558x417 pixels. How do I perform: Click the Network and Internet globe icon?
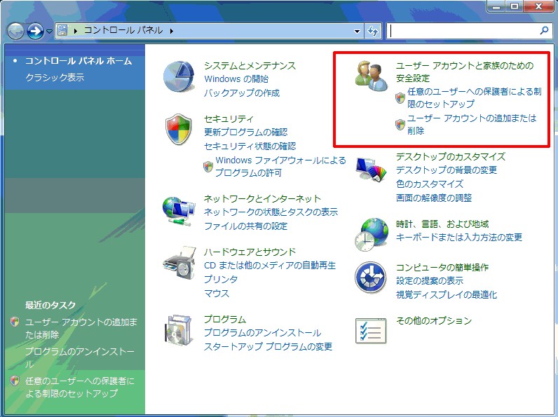click(179, 211)
